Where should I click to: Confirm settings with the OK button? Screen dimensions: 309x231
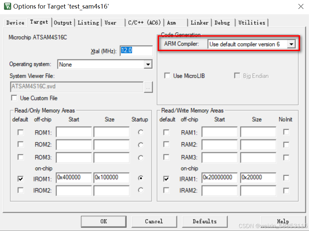[104, 221]
